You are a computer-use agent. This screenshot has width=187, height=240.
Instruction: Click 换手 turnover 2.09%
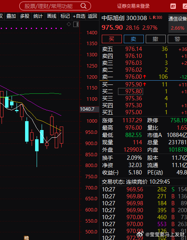pos(135,158)
